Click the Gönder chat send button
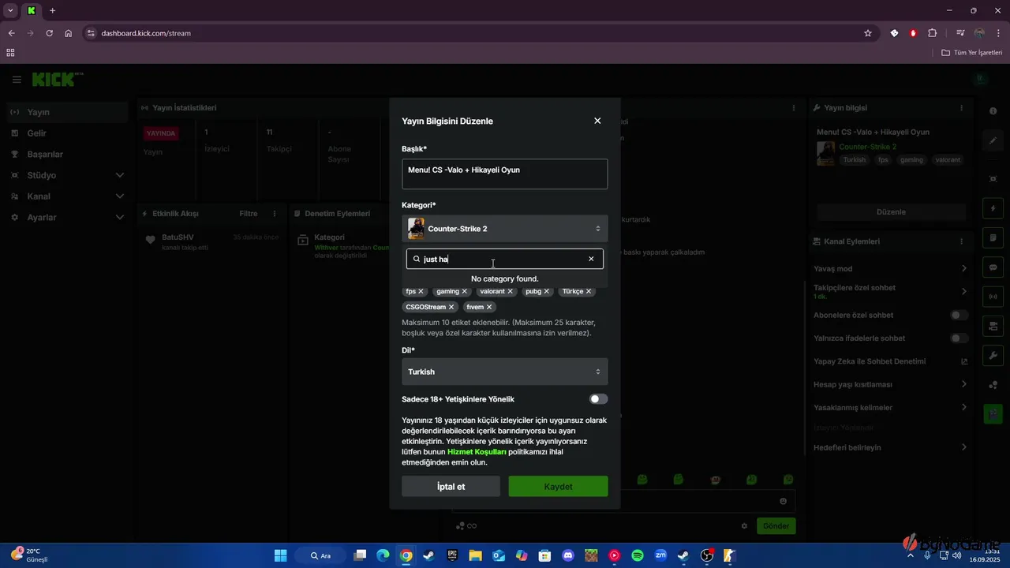1010x568 pixels. tap(776, 526)
